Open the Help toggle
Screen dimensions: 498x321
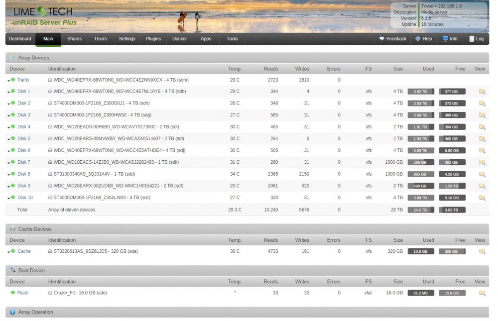(424, 39)
